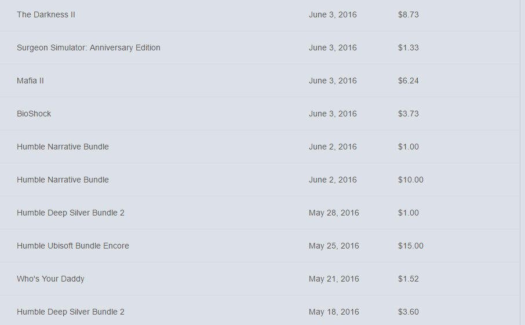Screen dimensions: 525x325
Task: Click the $15.00 Ubisoft Bundle Encore price
Action: 410,246
